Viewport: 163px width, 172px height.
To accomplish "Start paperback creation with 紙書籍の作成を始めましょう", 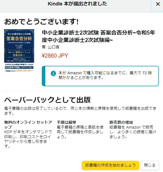I will 110,165.
